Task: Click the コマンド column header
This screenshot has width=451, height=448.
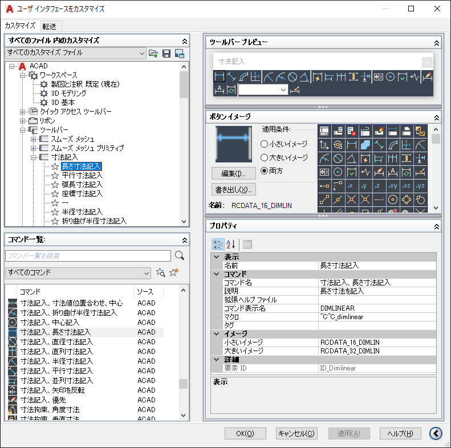Action: click(75, 292)
